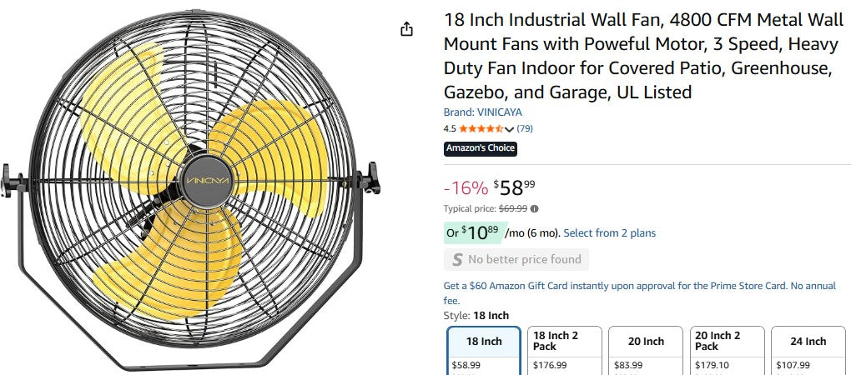Open the Select from 2 plans link

tap(609, 233)
